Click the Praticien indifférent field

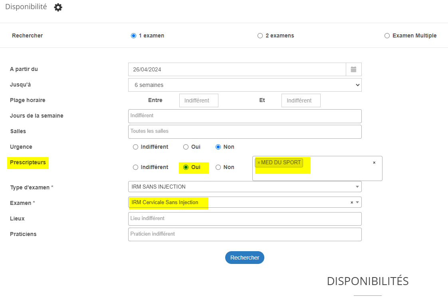(245, 234)
